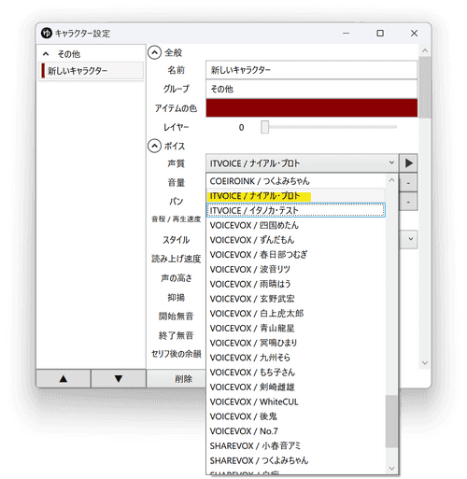Viewport: 467px width, 479px height.
Task: Choose VOICEVOX / 雨晴はう voice
Action: click(x=296, y=284)
